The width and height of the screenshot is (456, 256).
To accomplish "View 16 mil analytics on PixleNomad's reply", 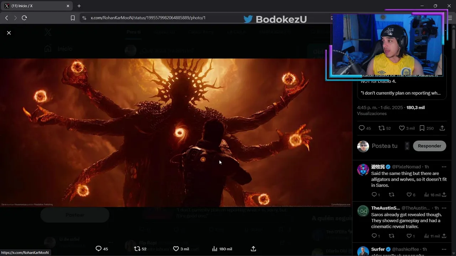I will click(426, 194).
